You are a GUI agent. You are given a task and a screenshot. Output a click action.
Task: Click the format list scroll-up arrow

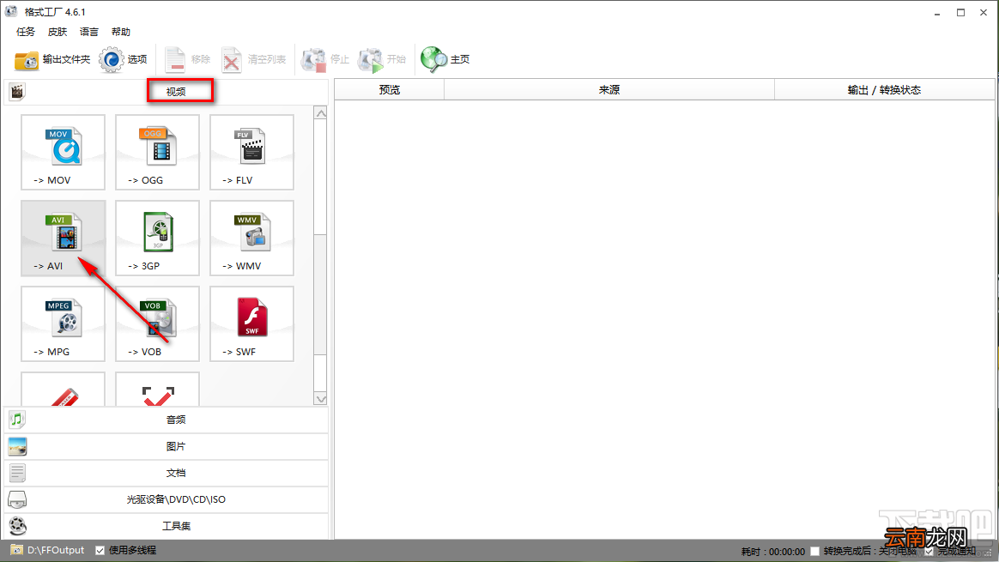[x=320, y=113]
